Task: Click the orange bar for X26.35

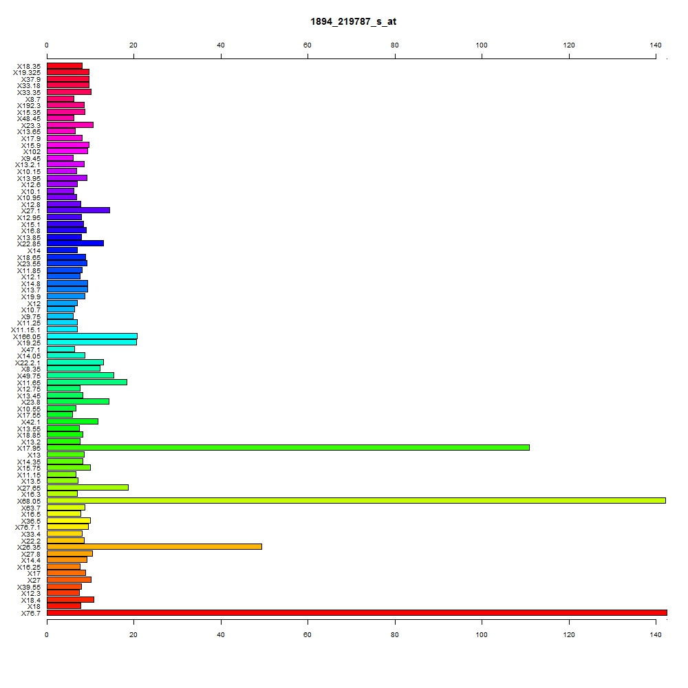Action: click(154, 547)
